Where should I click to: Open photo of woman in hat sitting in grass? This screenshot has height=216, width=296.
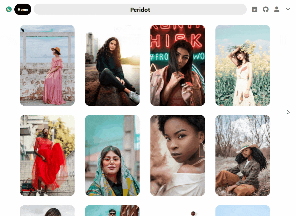tap(242, 155)
